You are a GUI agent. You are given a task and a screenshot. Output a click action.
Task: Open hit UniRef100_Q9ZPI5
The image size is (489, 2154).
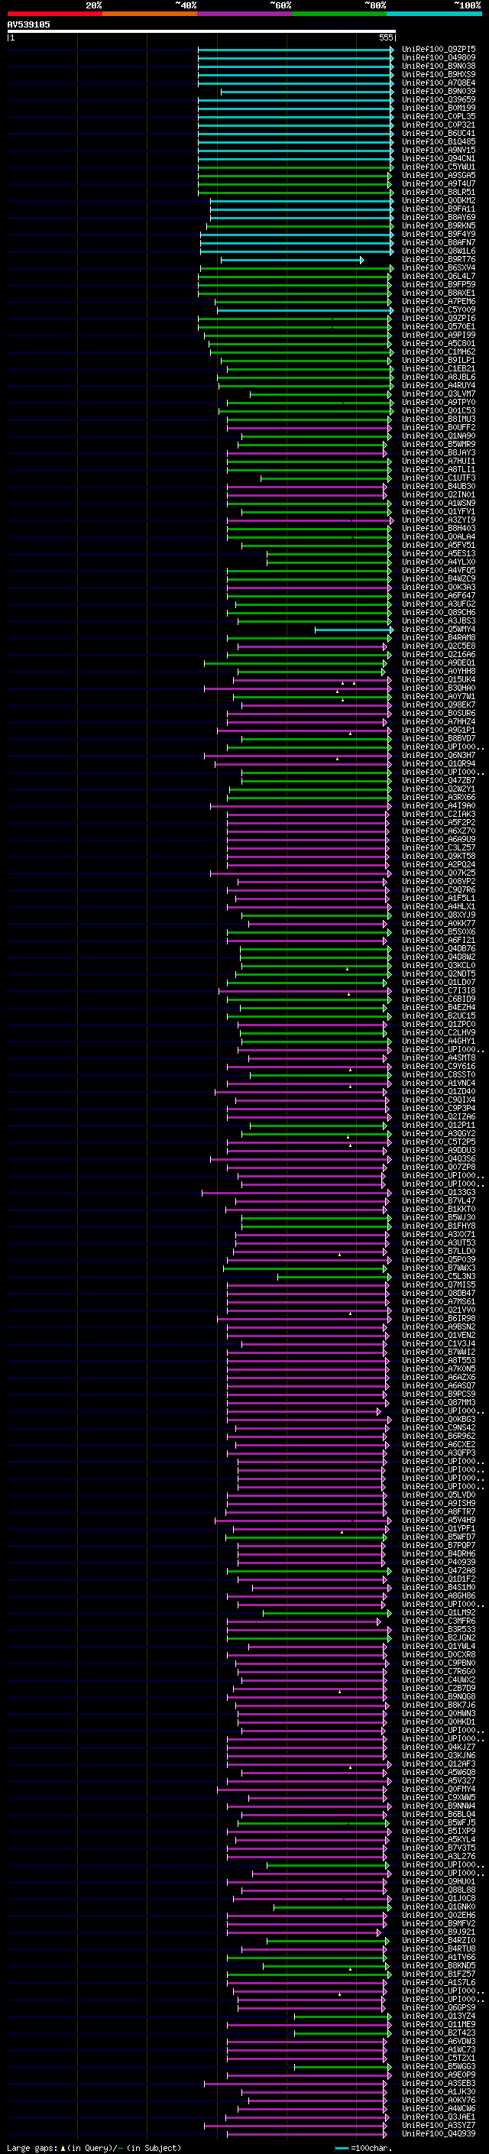[438, 50]
